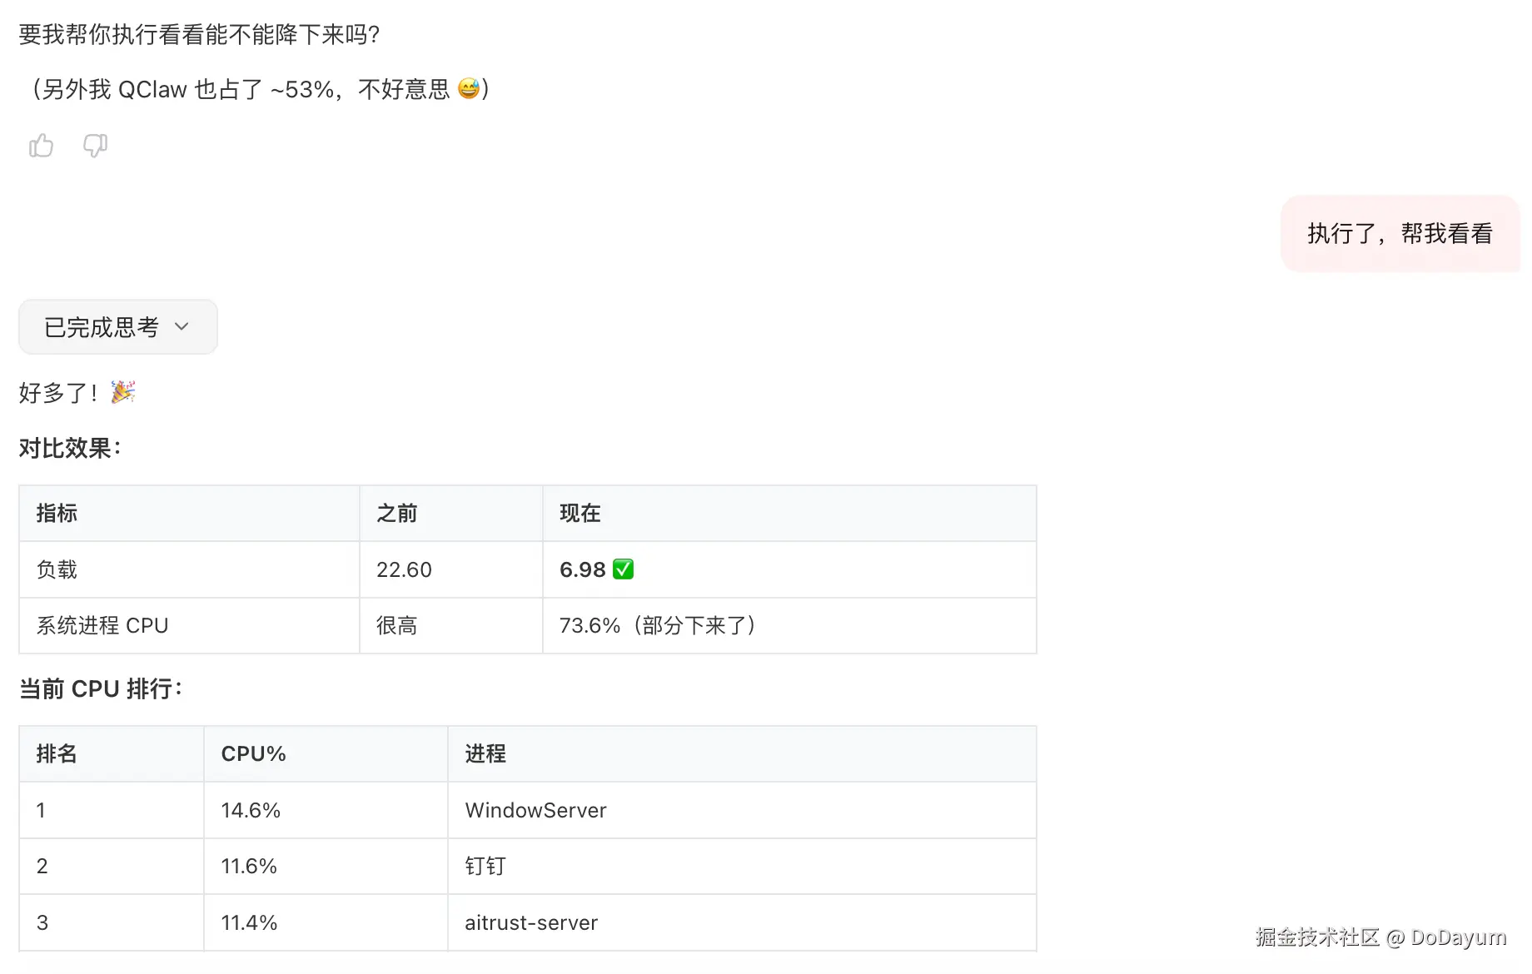Click the aitrust-server row in CPU ranking
The height and width of the screenshot is (974, 1532).
[x=530, y=922]
